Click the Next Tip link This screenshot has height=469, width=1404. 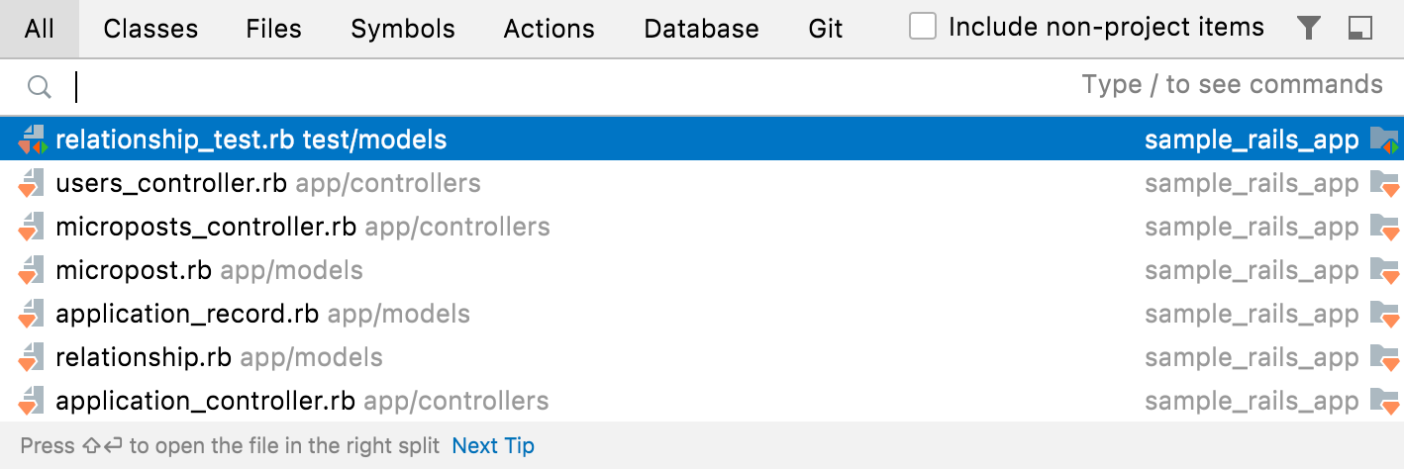[x=492, y=446]
